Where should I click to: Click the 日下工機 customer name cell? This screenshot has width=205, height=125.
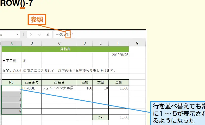coord(12,61)
